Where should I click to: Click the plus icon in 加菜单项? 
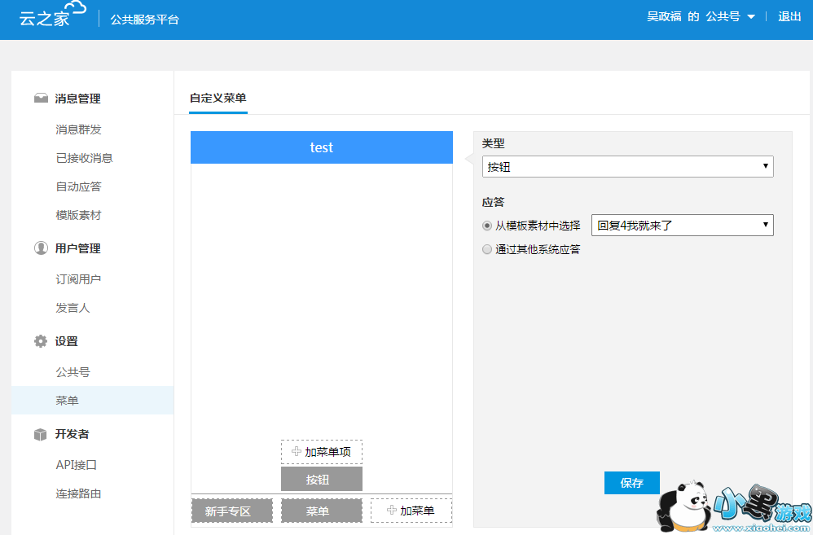tap(297, 451)
